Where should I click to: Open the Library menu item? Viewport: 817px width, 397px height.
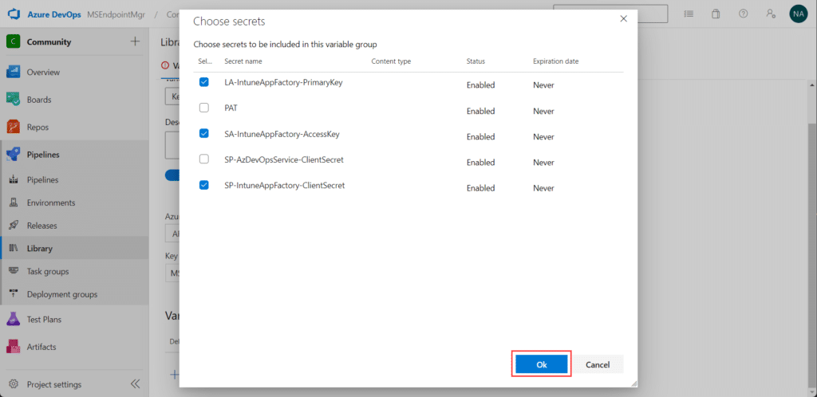(74, 249)
